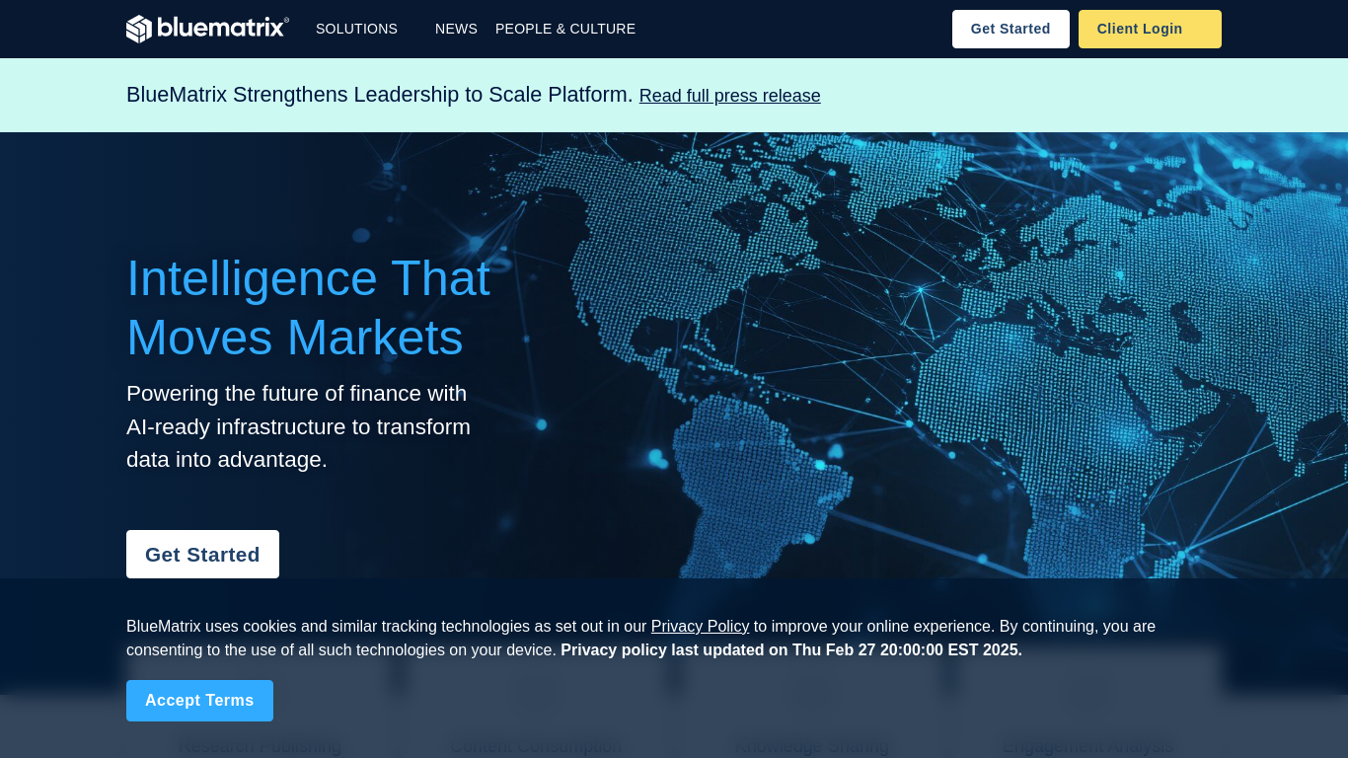
Task: Click the 'BlueMatrix Strengthens Leadership' announcement text
Action: [x=380, y=95]
